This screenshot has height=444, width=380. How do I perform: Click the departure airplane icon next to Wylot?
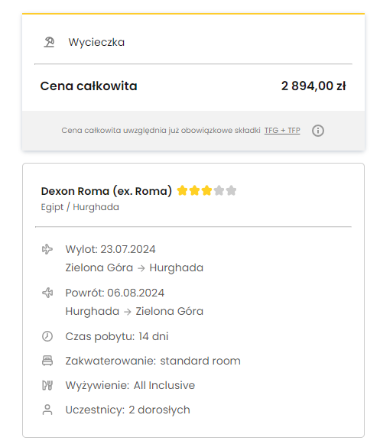tap(47, 249)
